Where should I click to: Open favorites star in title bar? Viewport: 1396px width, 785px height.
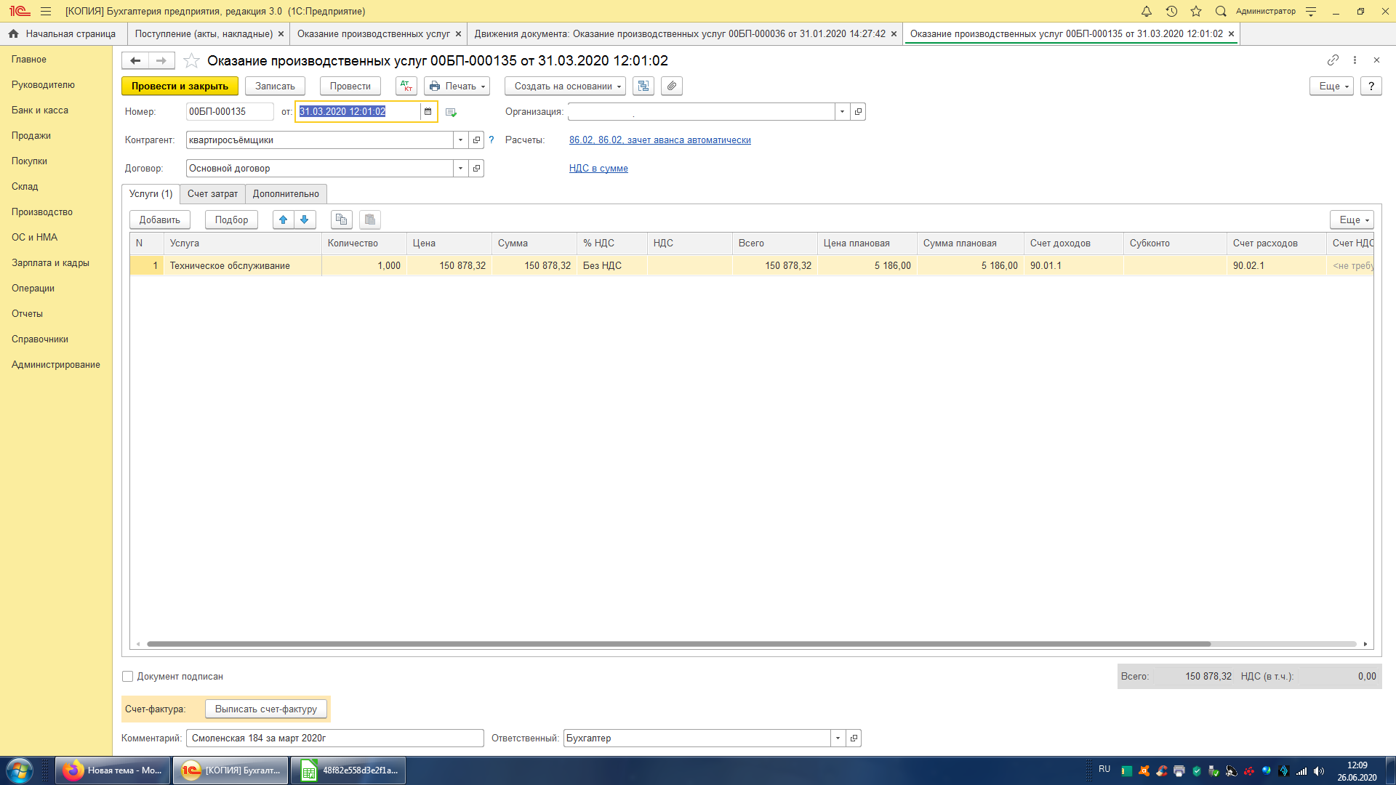click(x=1196, y=11)
